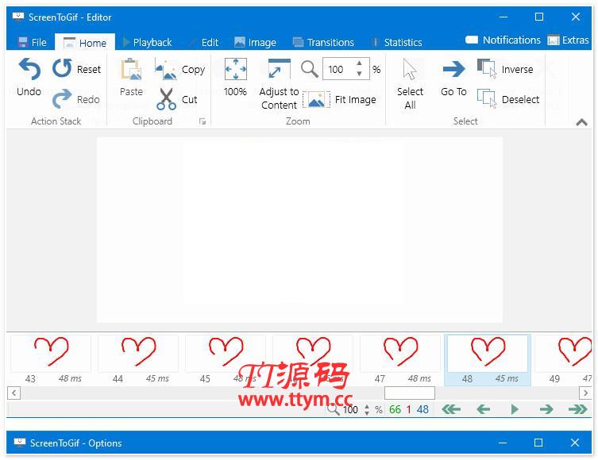Open Notifications panel
598x460 pixels.
coord(503,40)
